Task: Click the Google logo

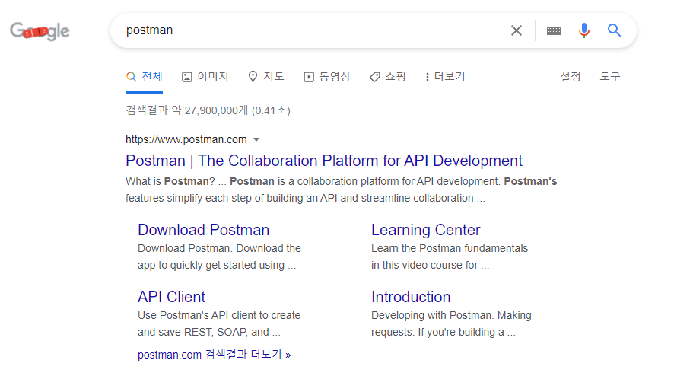Action: pos(40,31)
